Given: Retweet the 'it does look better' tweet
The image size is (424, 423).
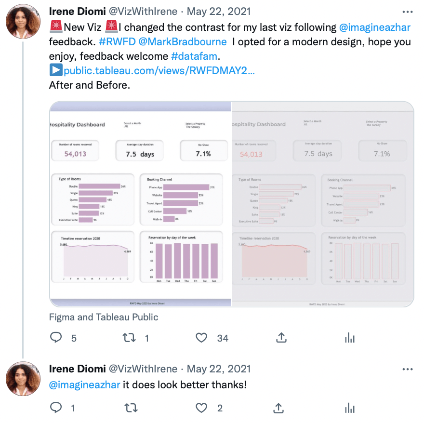Looking at the screenshot, I should (129, 408).
